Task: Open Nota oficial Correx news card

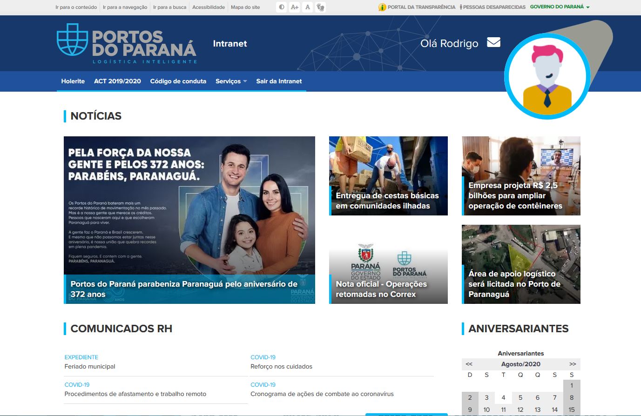Action: point(388,264)
